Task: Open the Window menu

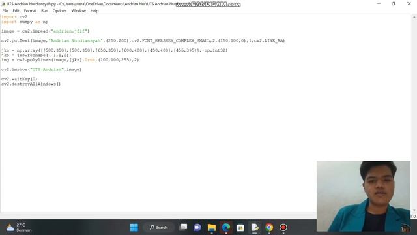Action: click(x=78, y=11)
